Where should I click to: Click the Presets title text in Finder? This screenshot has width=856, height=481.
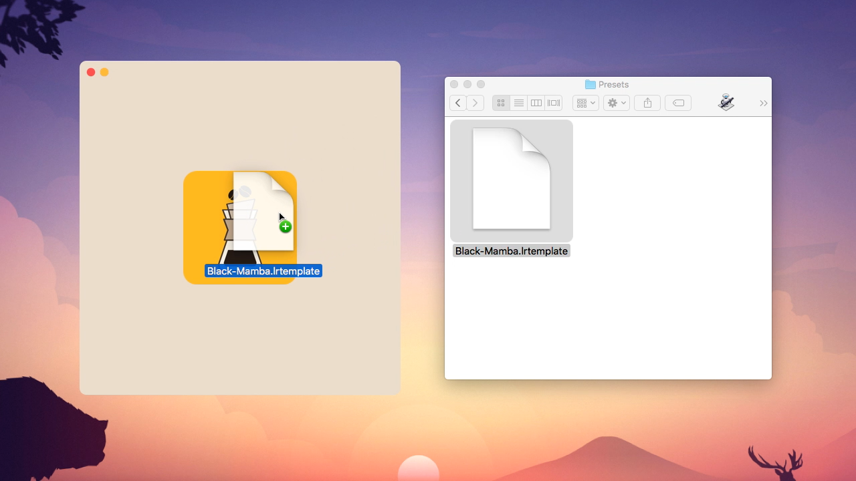[614, 84]
